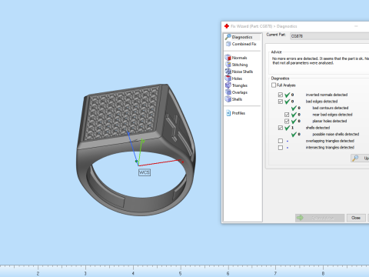Select the Stitching page in sidebar
369x277 pixels.
(x=237, y=65)
